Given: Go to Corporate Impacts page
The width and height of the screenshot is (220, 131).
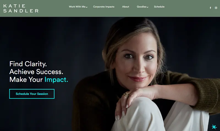Looking at the screenshot, I should pos(104,7).
